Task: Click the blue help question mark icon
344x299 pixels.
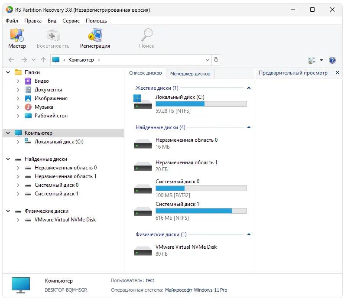Action: click(332, 60)
